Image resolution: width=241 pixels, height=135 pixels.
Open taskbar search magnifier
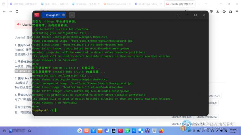coord(30,131)
